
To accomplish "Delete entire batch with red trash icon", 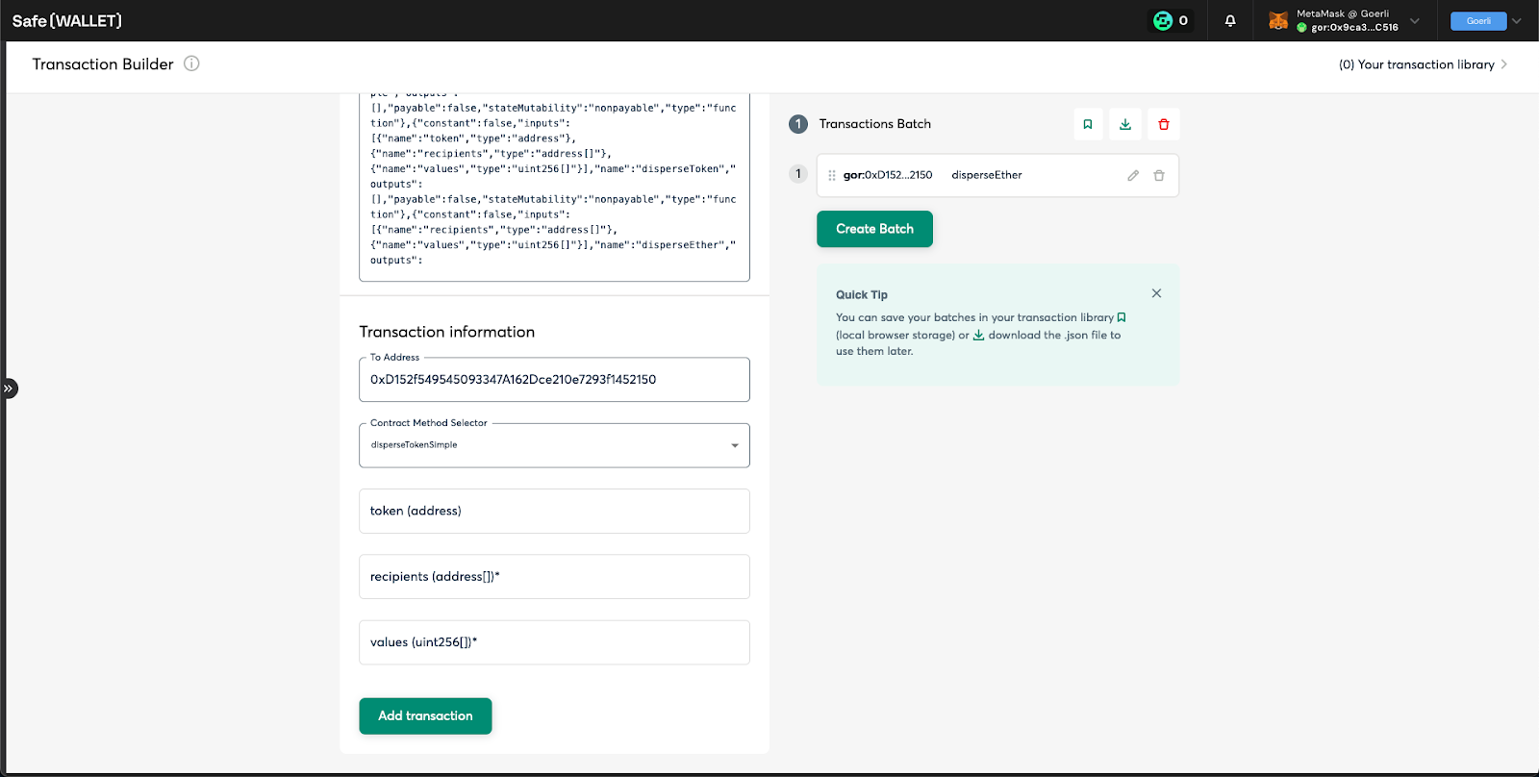I will pos(1164,124).
